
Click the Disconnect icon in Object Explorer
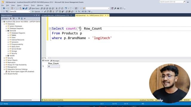pos(13,18)
